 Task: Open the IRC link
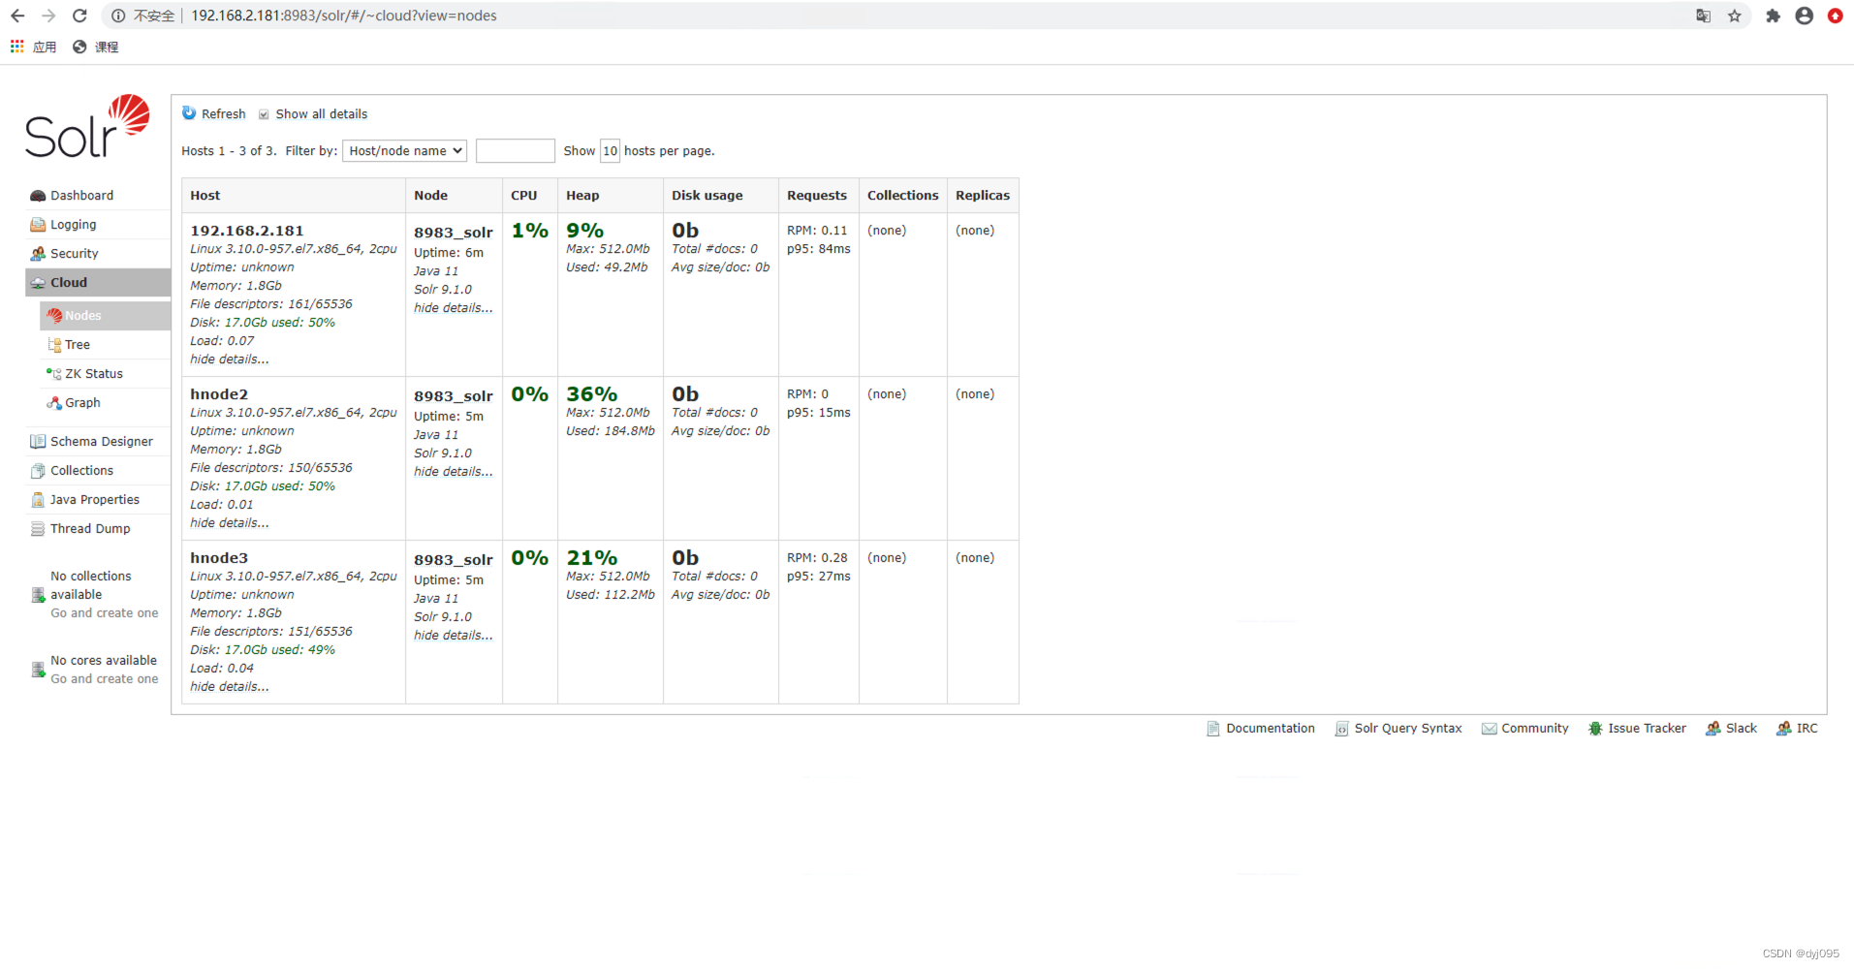1807,729
